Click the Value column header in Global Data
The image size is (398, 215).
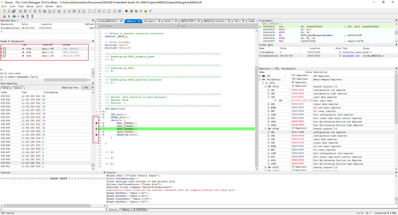(x=283, y=48)
